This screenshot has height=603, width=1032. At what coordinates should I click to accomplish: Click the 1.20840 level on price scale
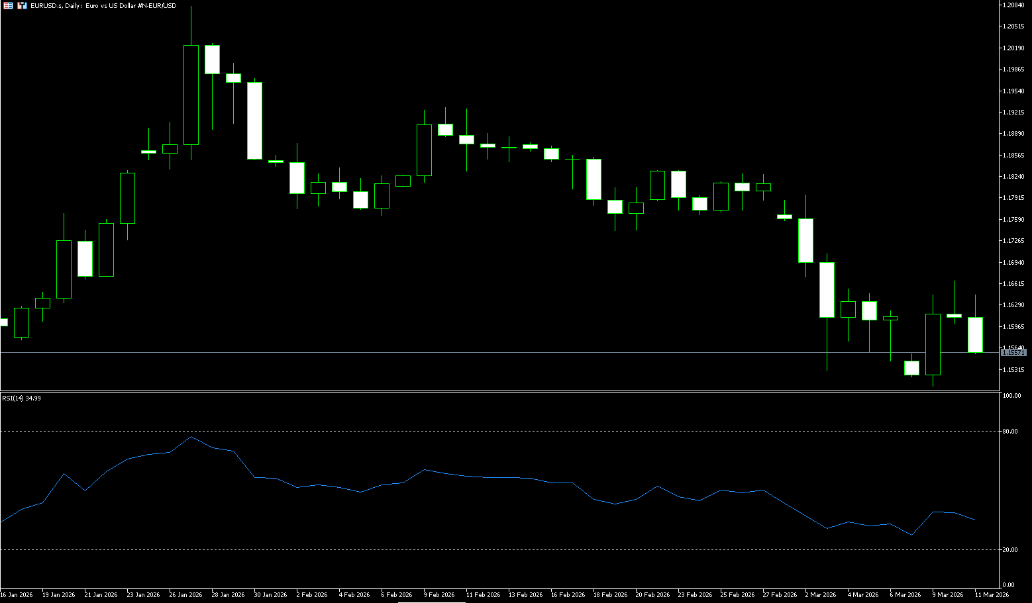point(1014,5)
